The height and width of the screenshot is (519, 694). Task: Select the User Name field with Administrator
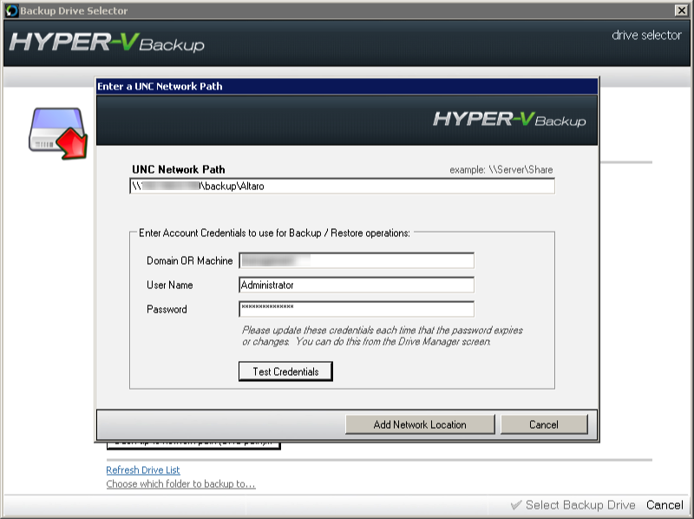coord(357,285)
